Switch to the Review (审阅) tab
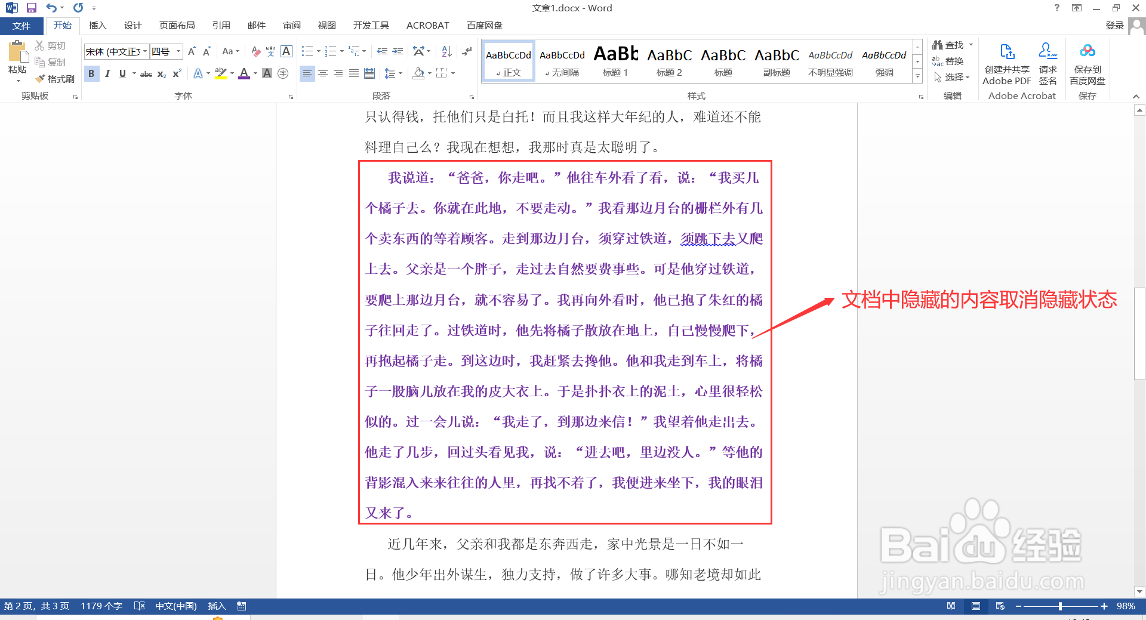1146x620 pixels. tap(292, 26)
